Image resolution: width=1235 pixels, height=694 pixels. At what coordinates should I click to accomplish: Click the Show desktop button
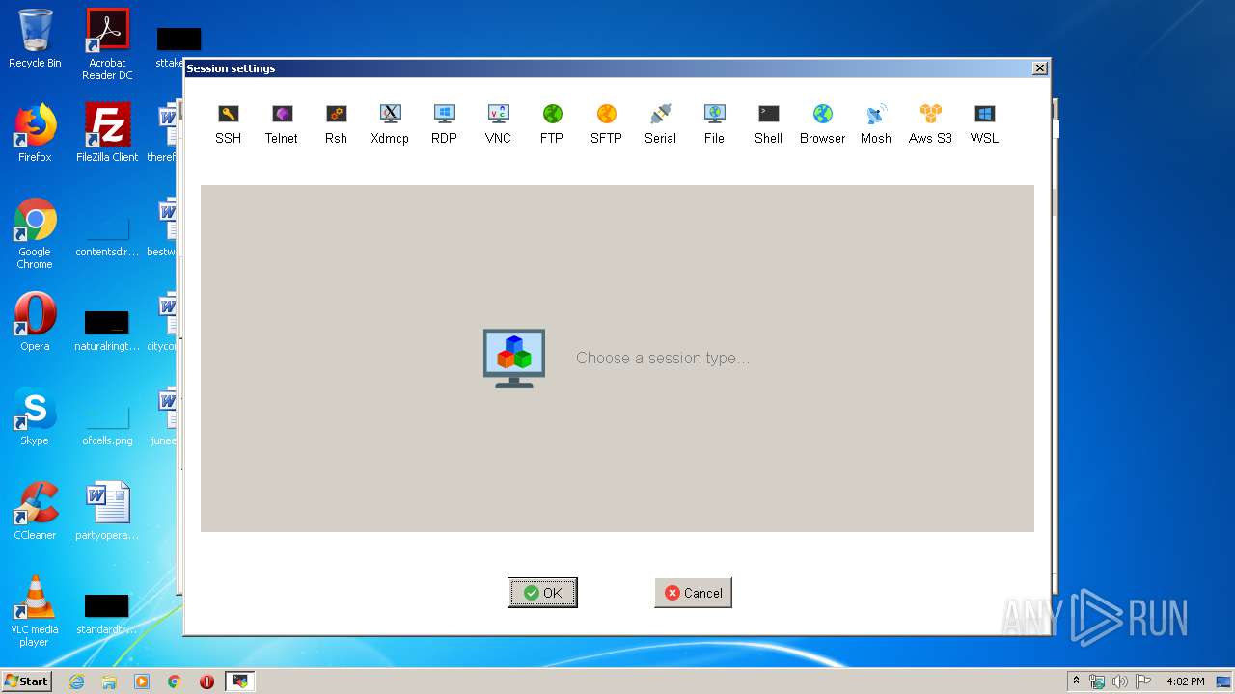click(1225, 681)
